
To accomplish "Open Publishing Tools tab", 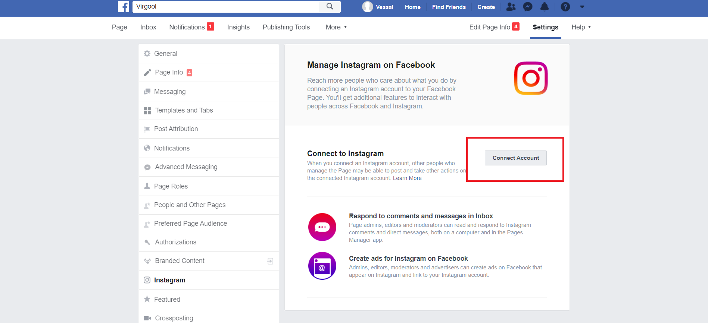I will 286,27.
